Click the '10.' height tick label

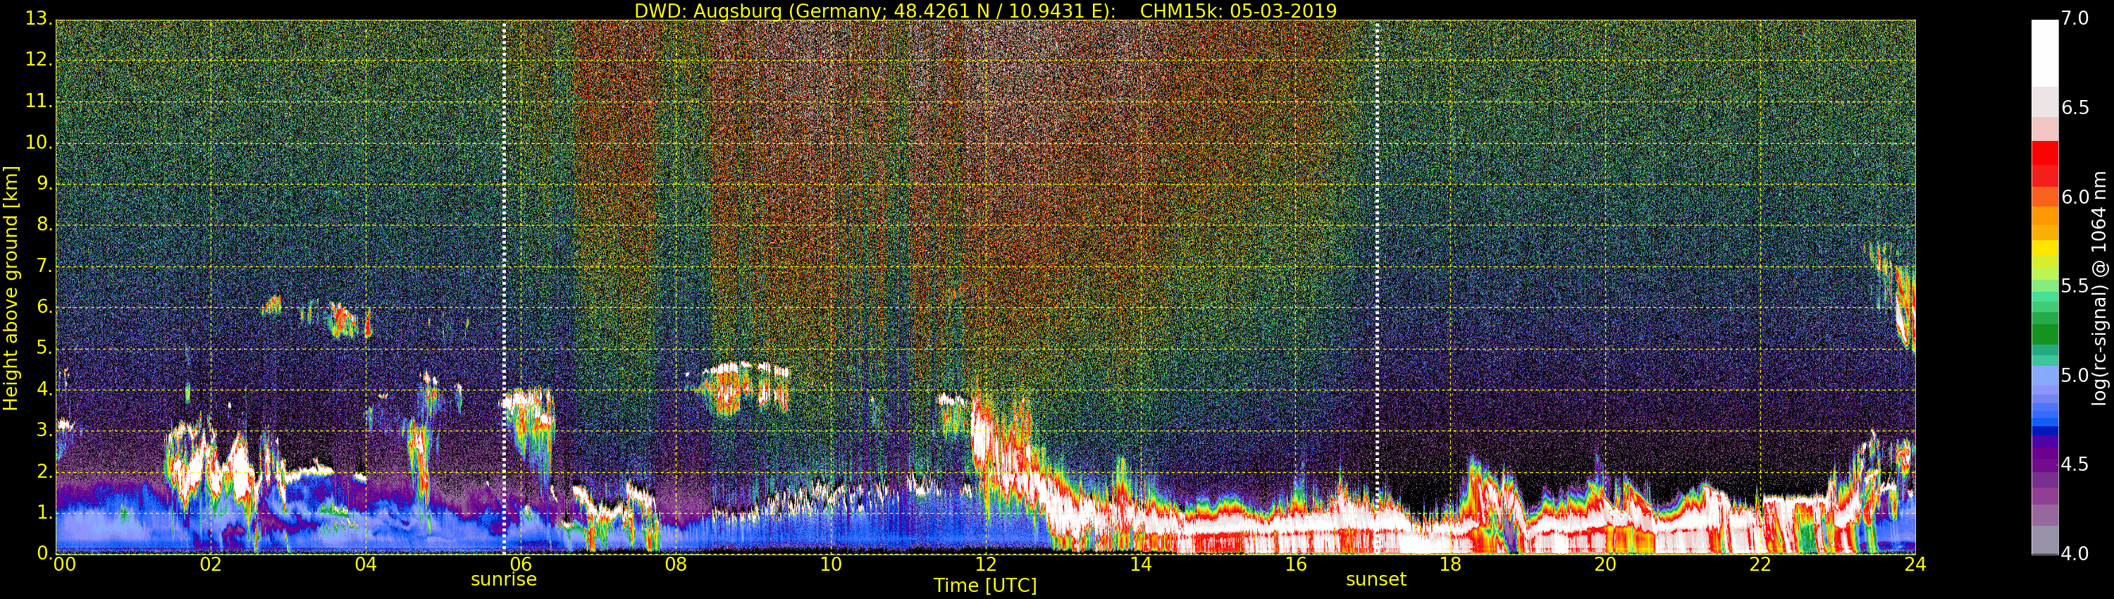point(39,142)
